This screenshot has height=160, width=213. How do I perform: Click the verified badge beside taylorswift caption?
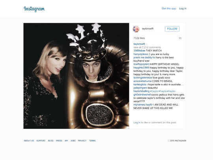(146, 44)
